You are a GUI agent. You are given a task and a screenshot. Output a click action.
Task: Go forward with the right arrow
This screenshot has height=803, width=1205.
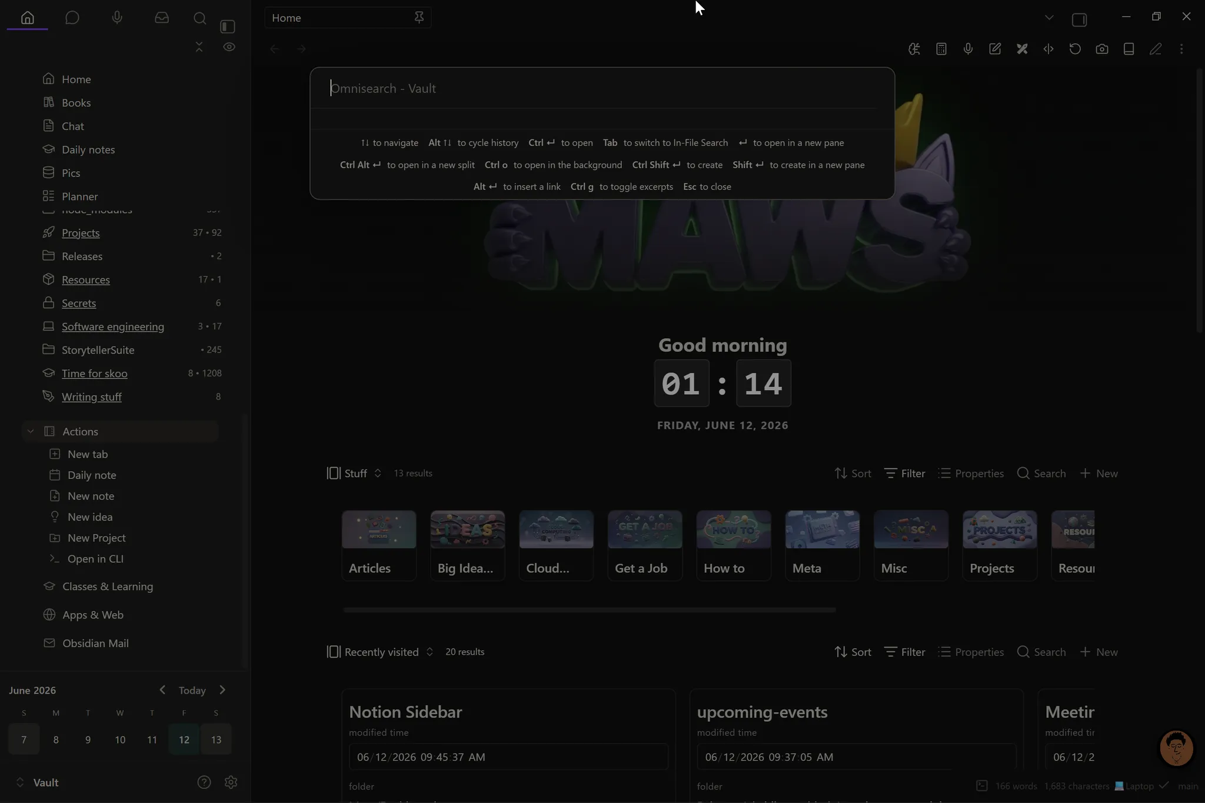pyautogui.click(x=301, y=49)
